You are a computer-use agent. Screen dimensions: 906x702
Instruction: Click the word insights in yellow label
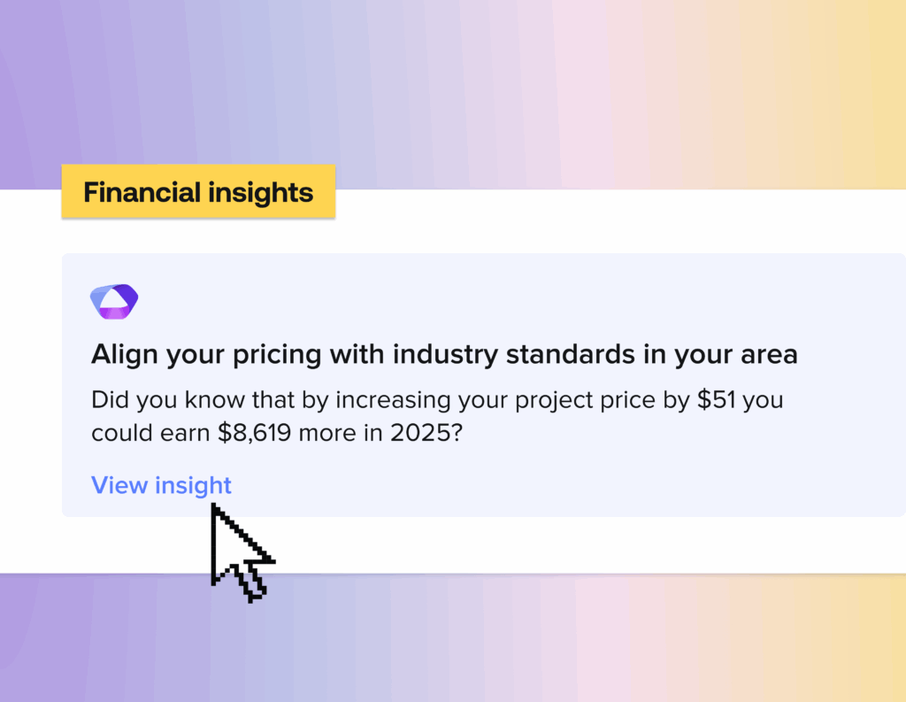click(x=261, y=193)
